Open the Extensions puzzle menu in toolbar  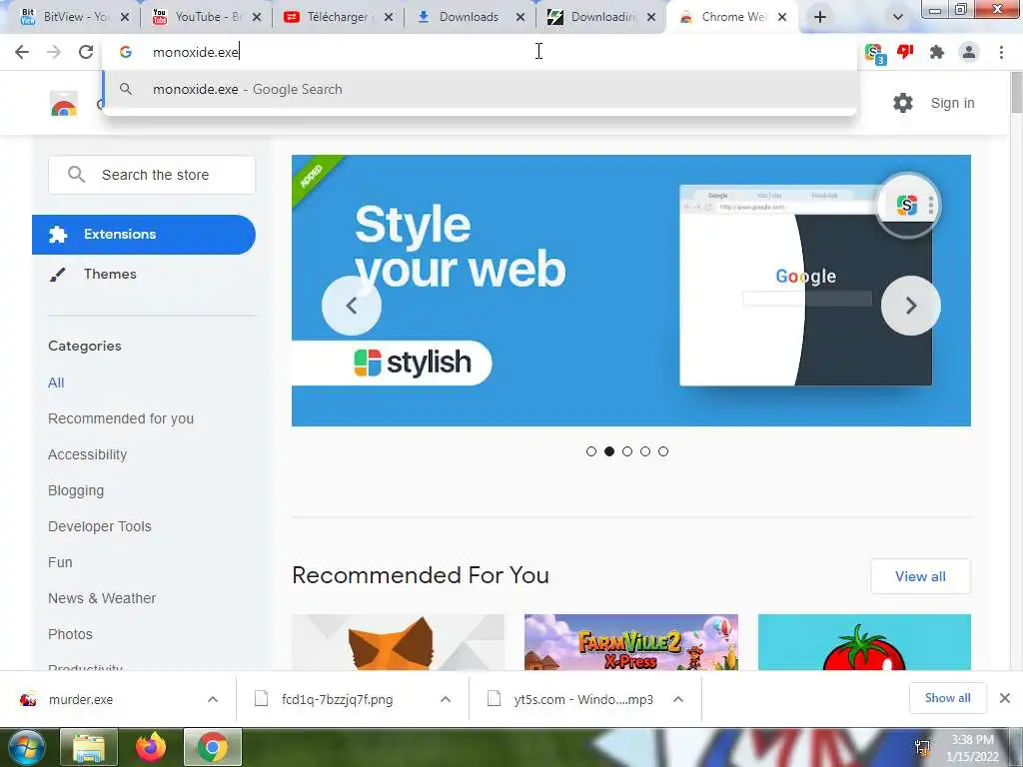pos(937,52)
